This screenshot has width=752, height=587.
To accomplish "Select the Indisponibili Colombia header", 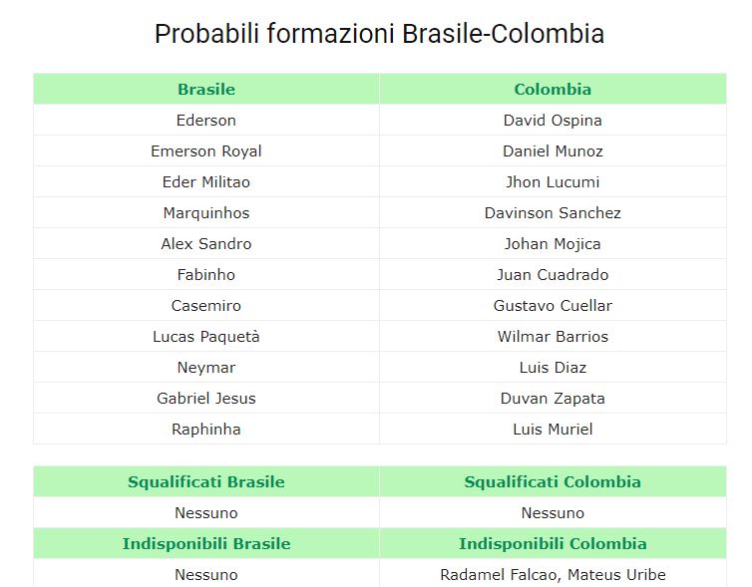I will pos(553,544).
